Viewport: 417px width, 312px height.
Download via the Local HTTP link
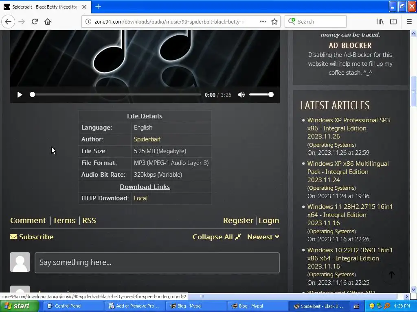click(140, 198)
